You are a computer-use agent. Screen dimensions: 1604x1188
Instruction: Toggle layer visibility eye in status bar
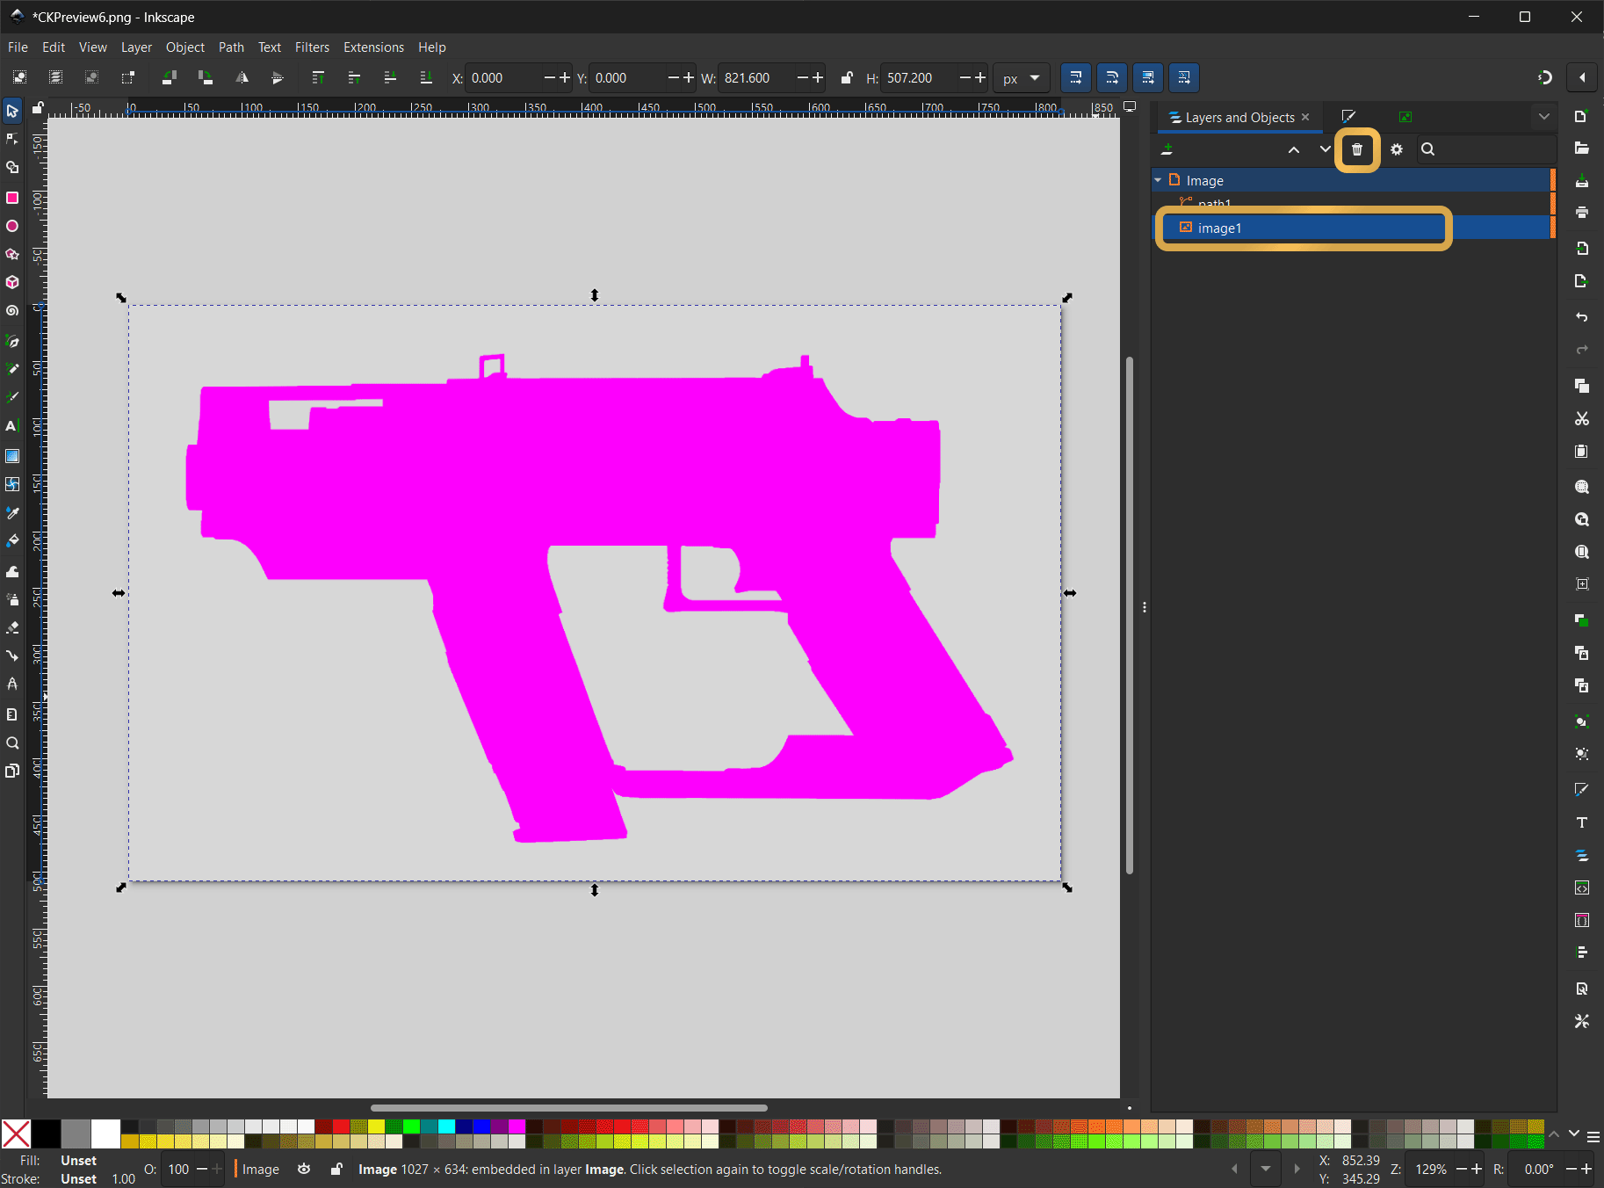point(304,1169)
